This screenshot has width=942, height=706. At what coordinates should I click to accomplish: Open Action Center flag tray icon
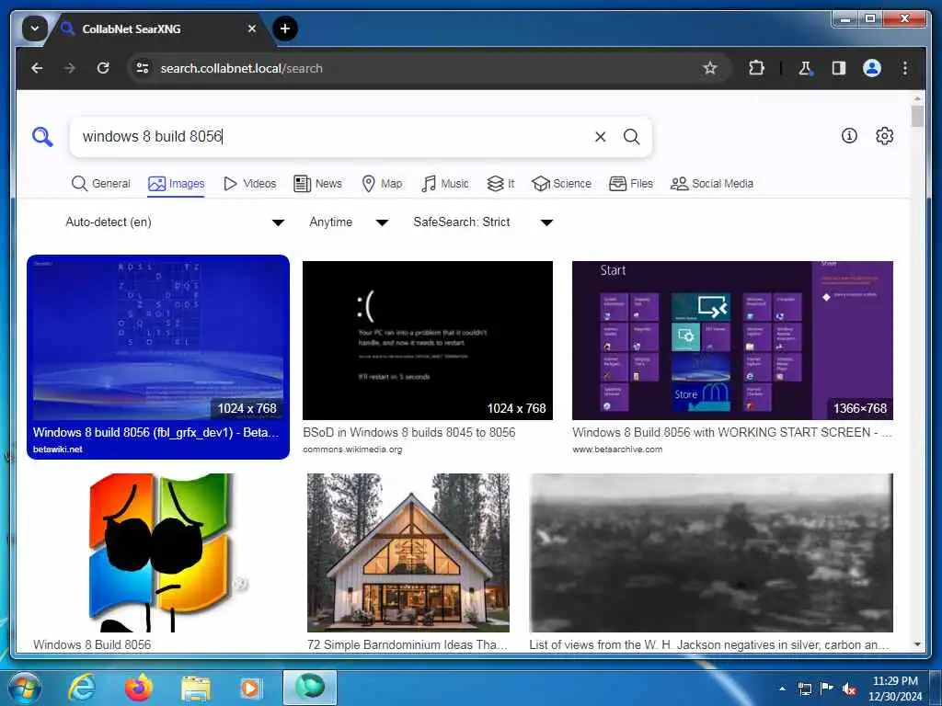coord(827,689)
